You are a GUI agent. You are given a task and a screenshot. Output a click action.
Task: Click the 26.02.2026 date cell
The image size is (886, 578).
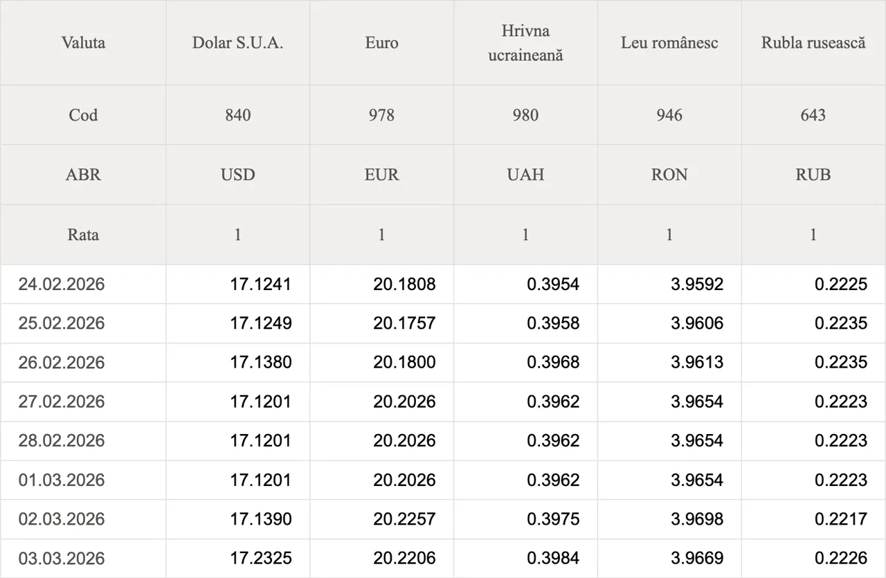(x=62, y=363)
